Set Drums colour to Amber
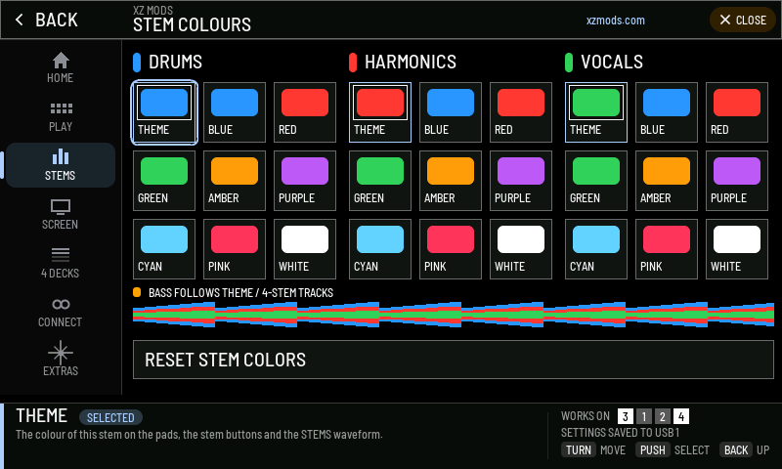This screenshot has height=469, width=782. [x=235, y=181]
